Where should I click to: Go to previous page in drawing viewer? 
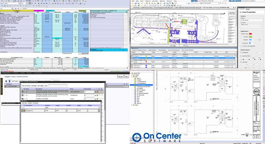(171, 46)
